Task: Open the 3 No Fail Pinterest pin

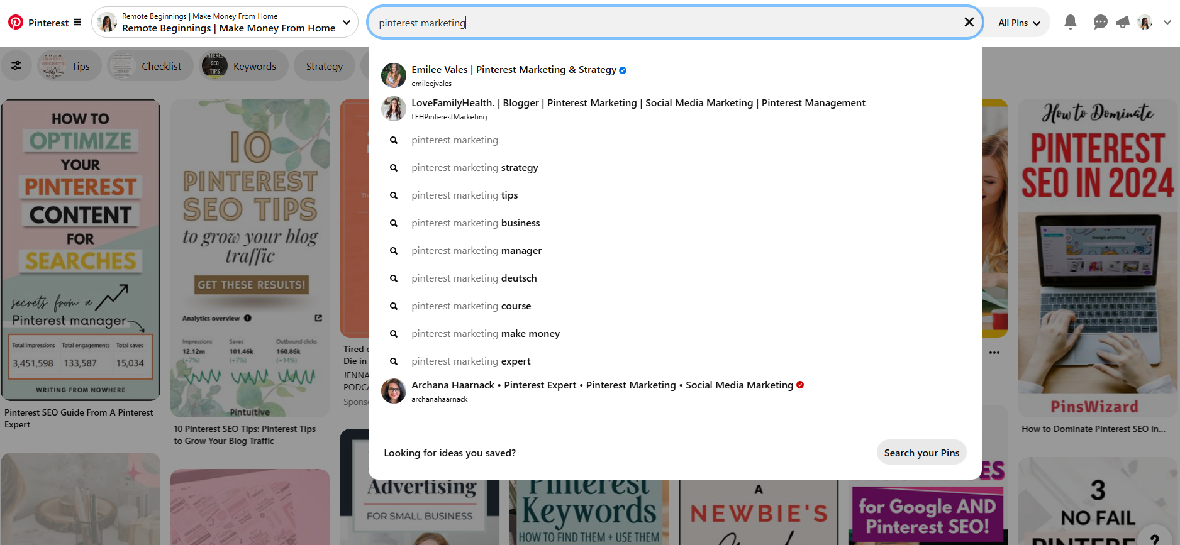Action: click(x=1098, y=501)
